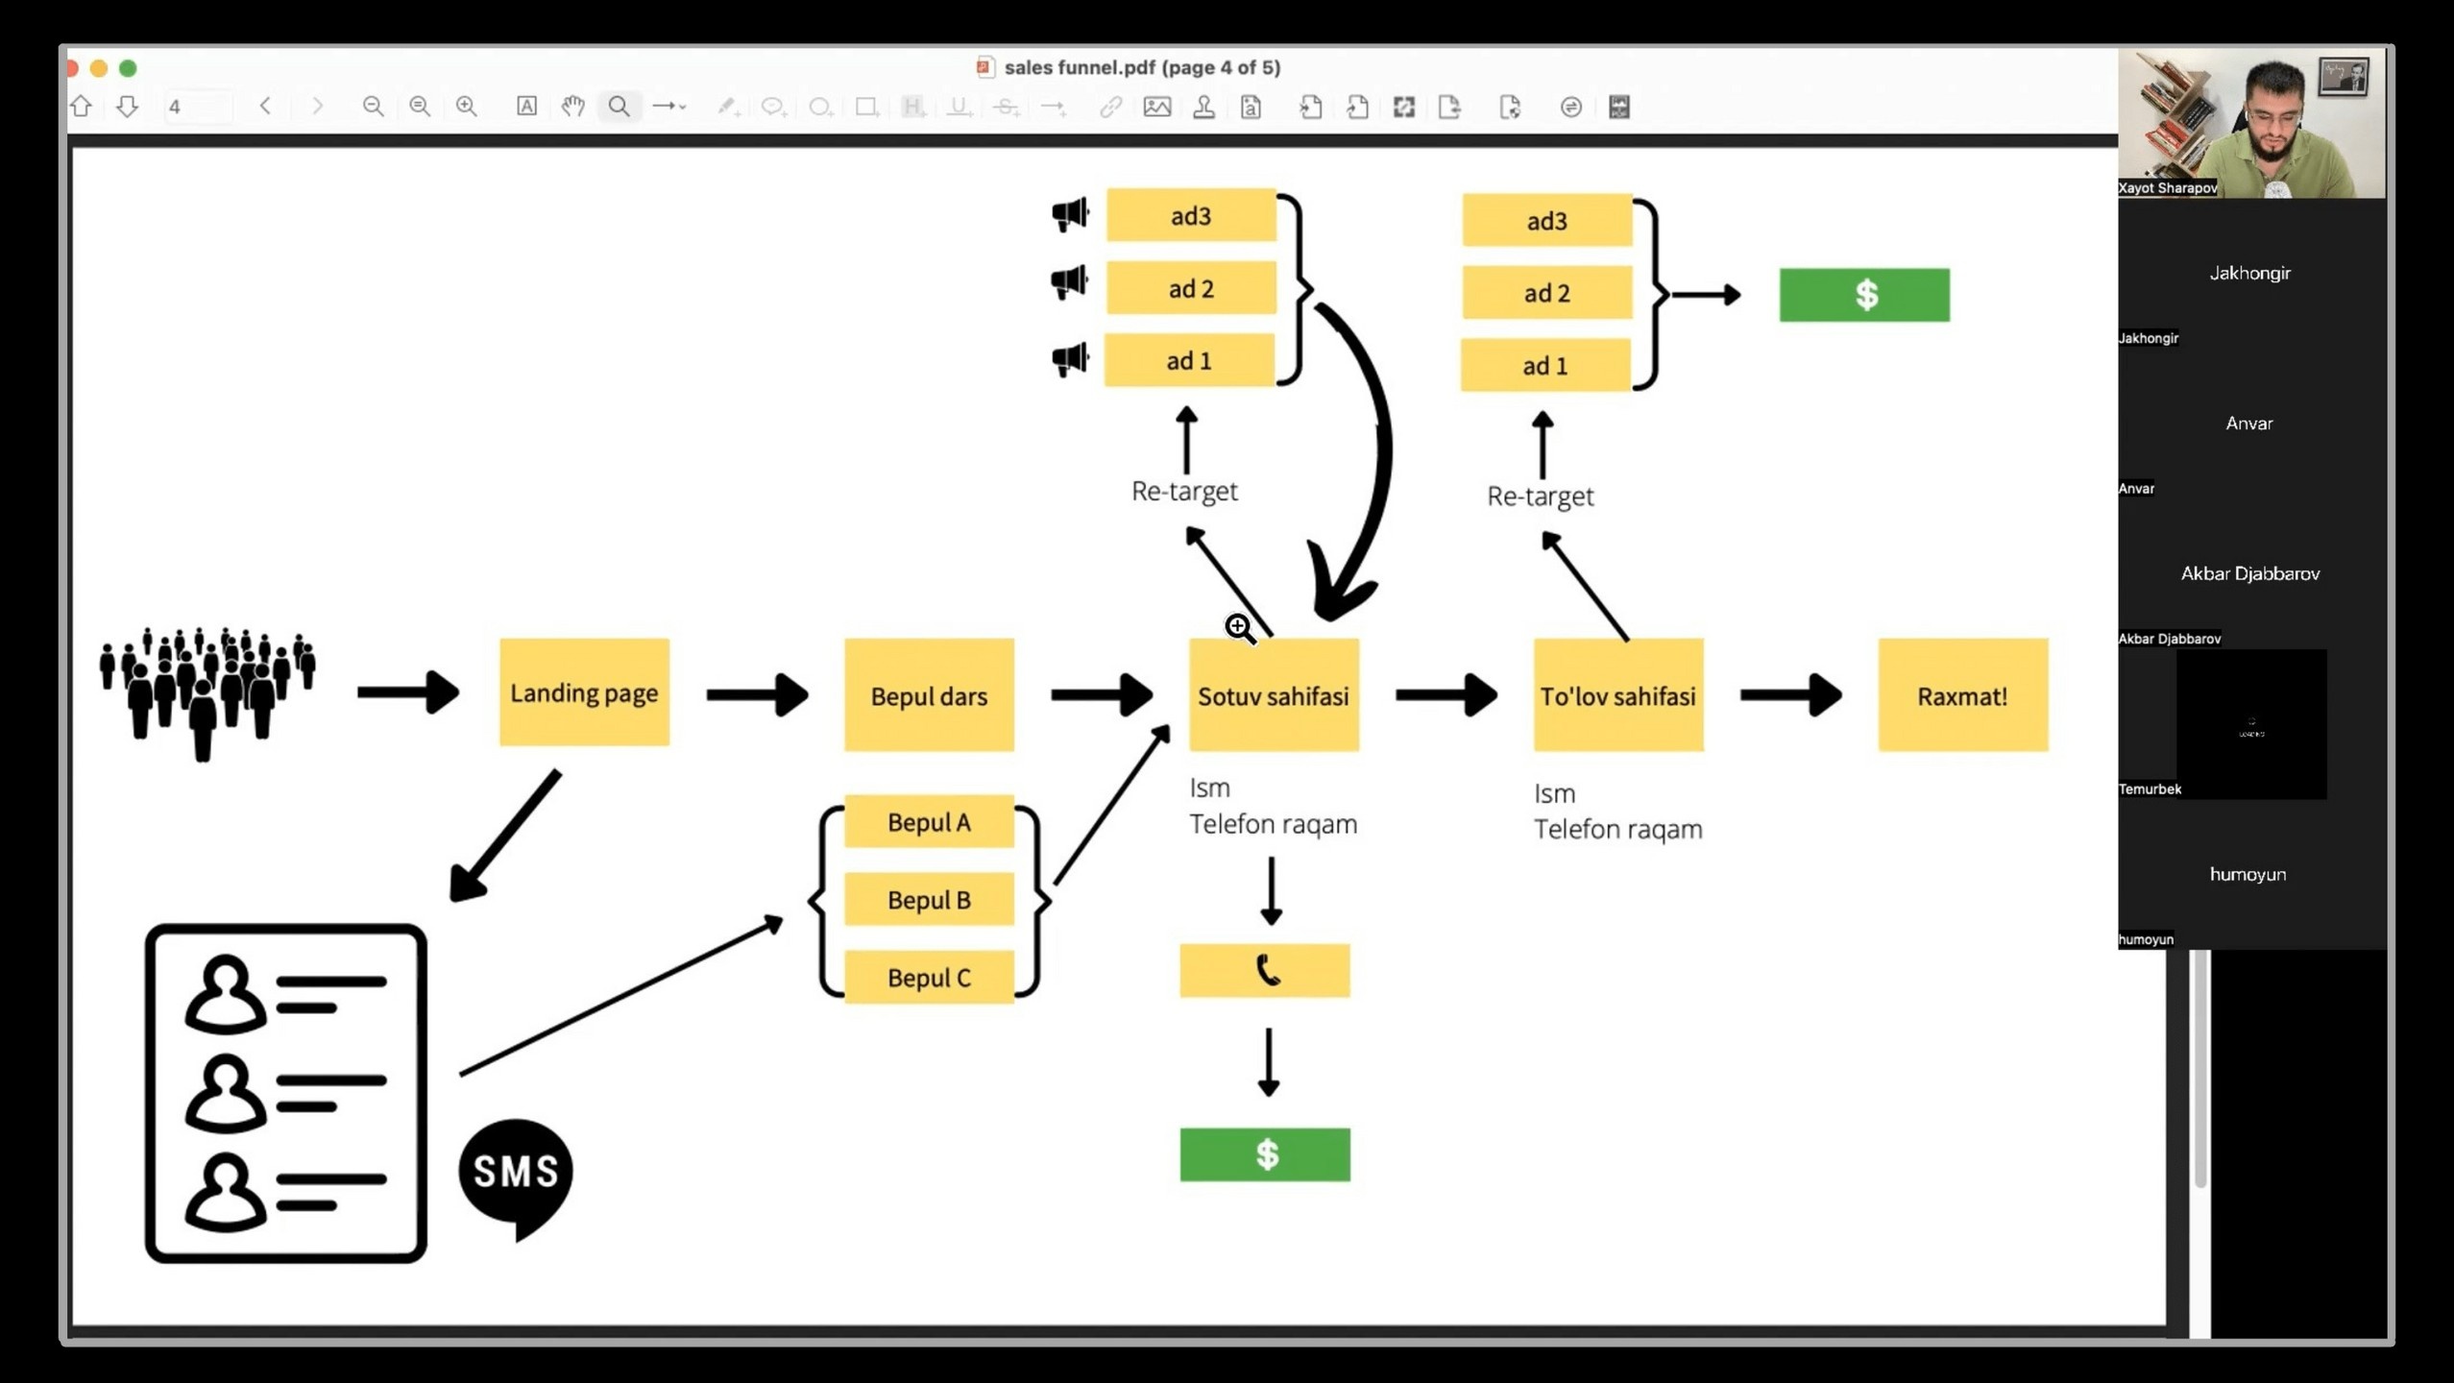Navigate back with left chevron
Viewport: 2454px width, 1383px height.
(266, 107)
